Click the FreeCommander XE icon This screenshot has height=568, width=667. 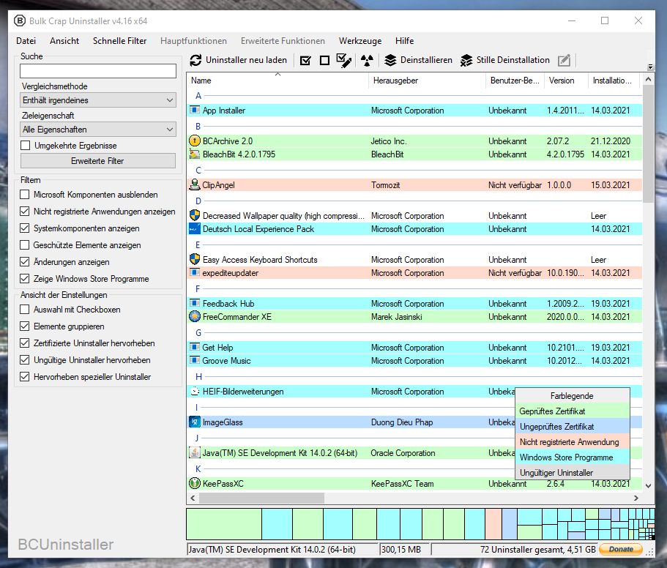(x=195, y=317)
